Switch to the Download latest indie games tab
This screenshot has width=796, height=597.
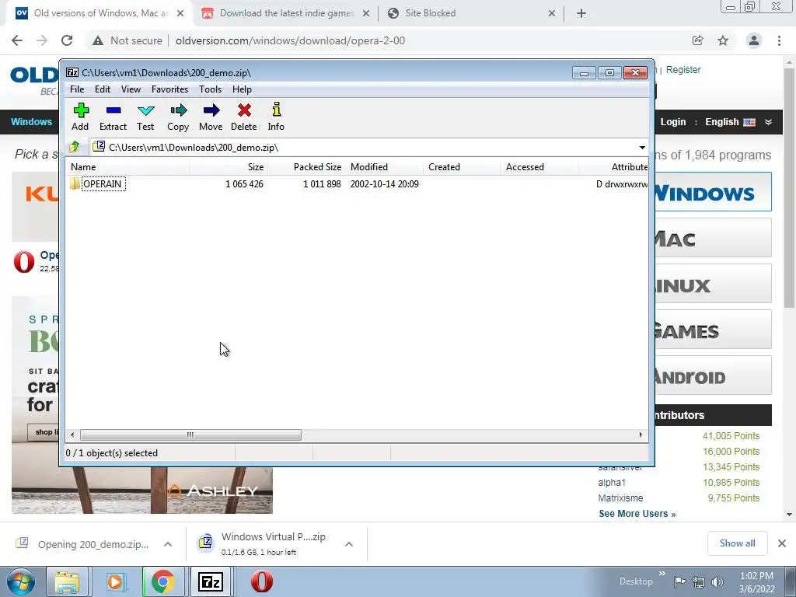click(286, 13)
